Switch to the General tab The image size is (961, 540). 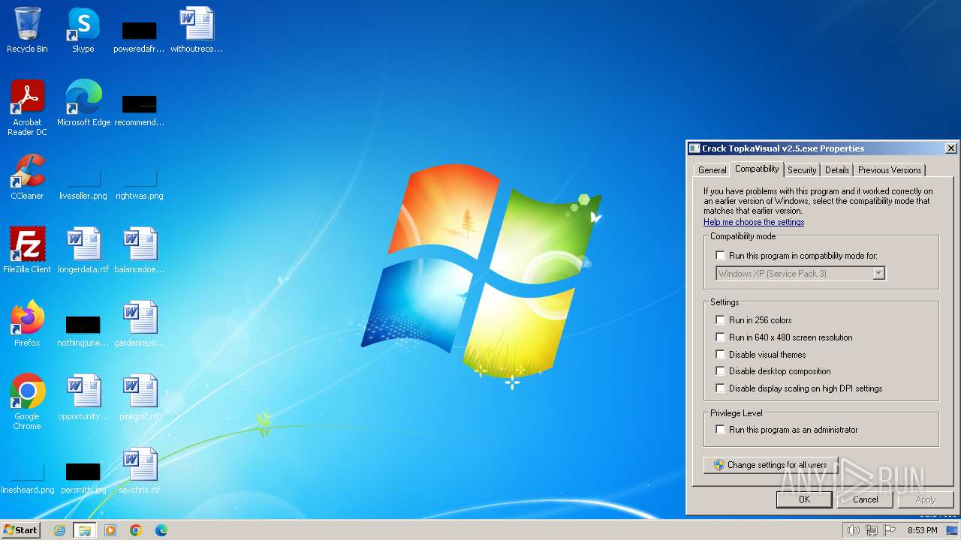[x=712, y=170]
